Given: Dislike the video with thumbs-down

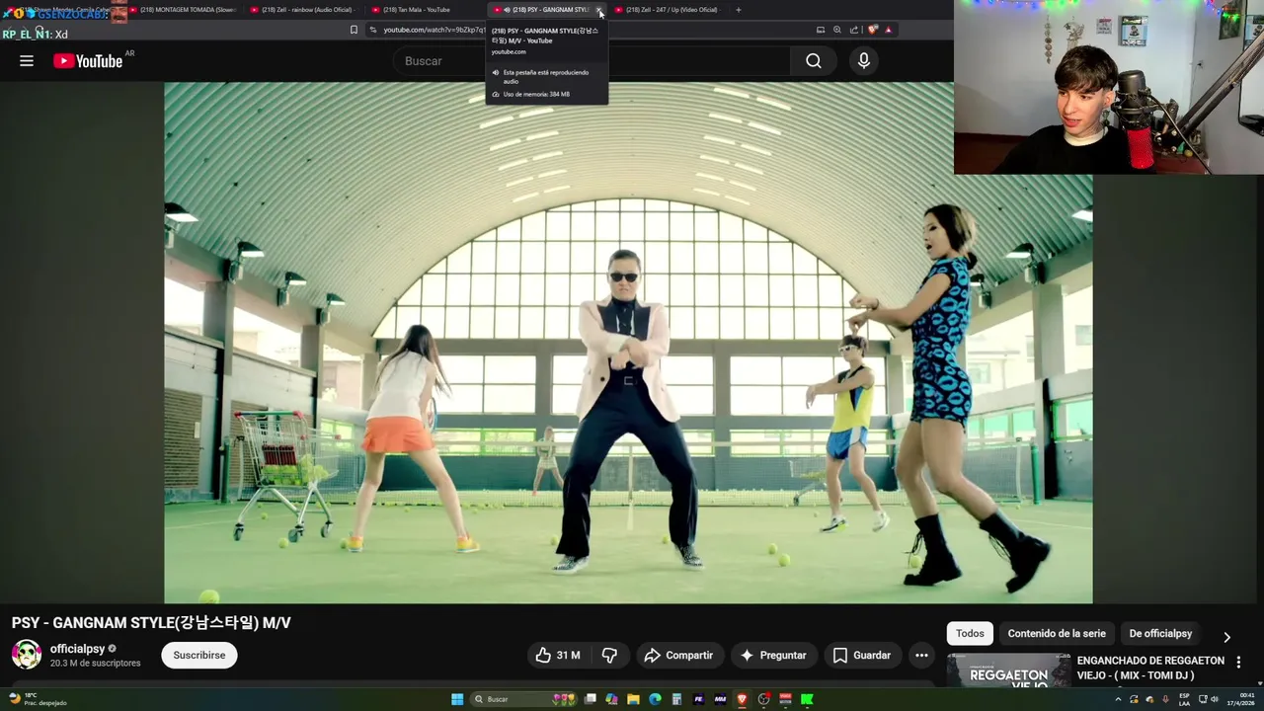Looking at the screenshot, I should click(x=609, y=655).
